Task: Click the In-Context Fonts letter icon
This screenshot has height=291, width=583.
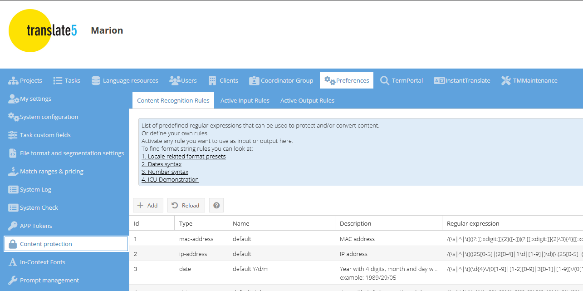Action: point(13,262)
